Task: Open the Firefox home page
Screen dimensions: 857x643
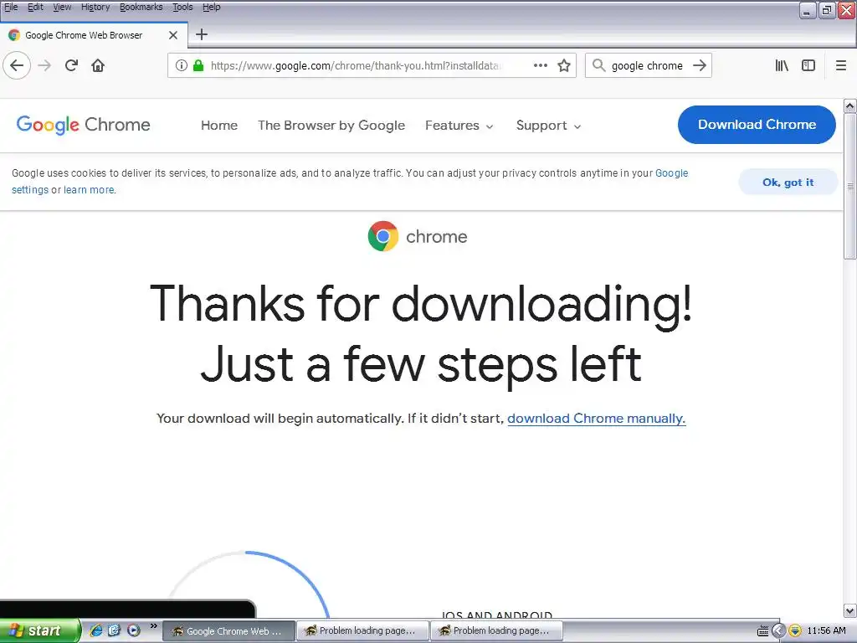Action: point(98,65)
